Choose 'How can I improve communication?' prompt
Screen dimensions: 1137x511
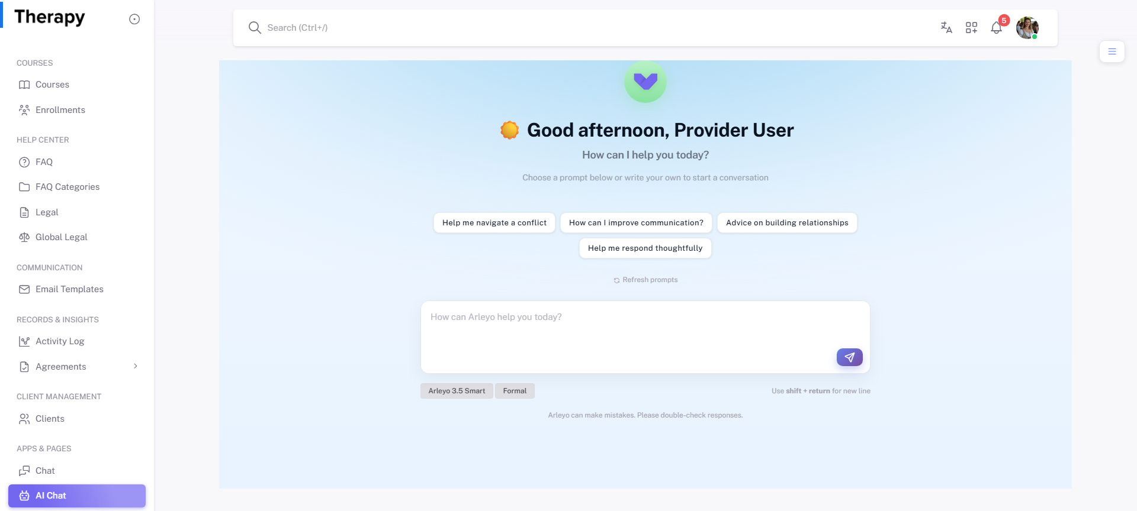click(x=636, y=223)
